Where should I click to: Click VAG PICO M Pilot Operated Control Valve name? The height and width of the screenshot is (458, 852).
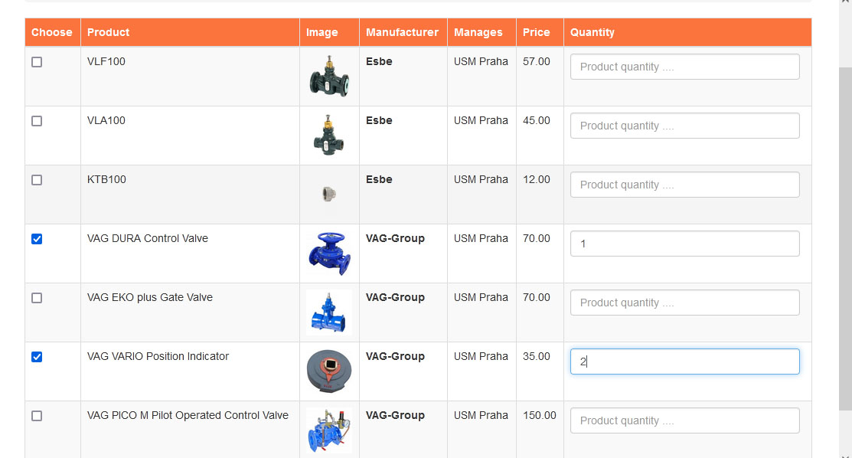188,416
